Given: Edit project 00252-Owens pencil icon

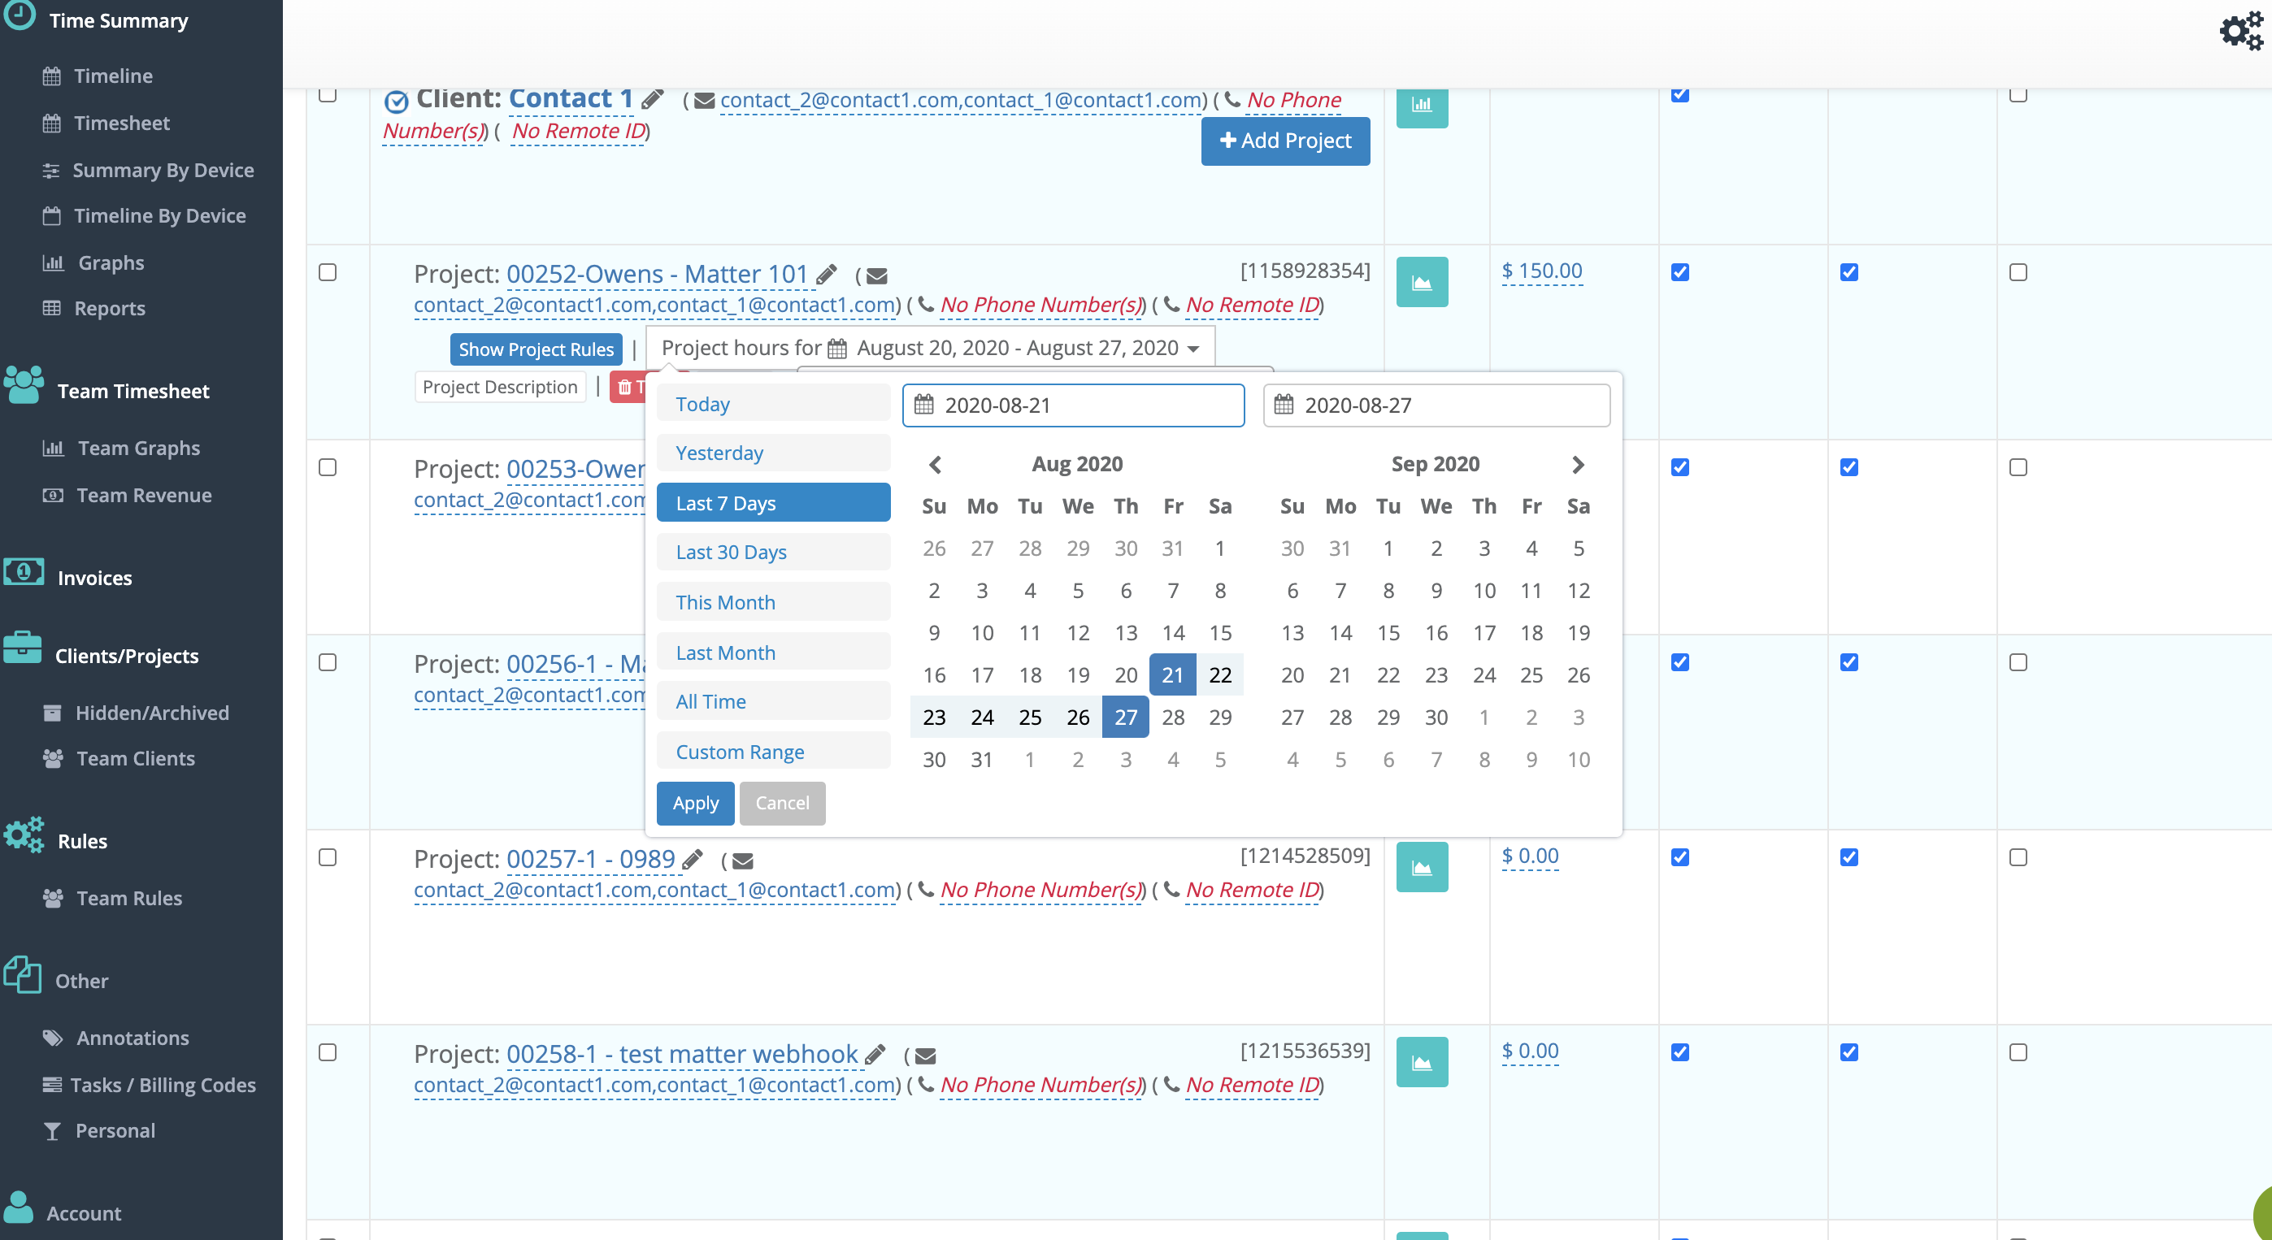Looking at the screenshot, I should click(x=827, y=275).
